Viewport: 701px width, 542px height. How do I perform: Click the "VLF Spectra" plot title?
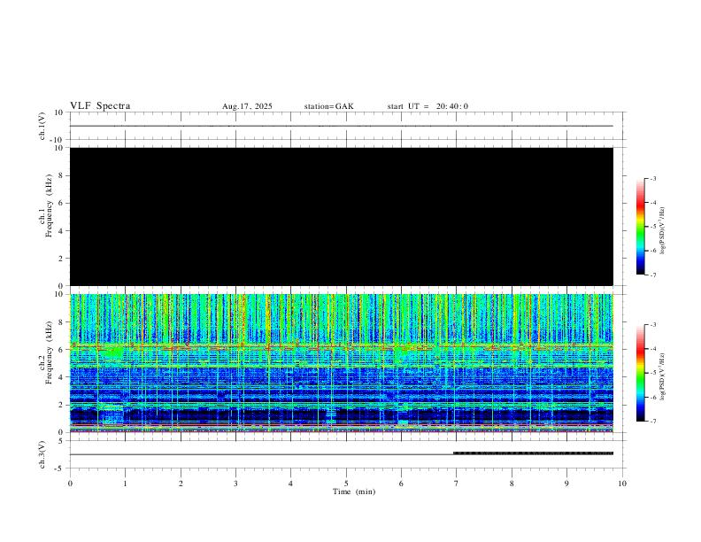[x=100, y=106]
